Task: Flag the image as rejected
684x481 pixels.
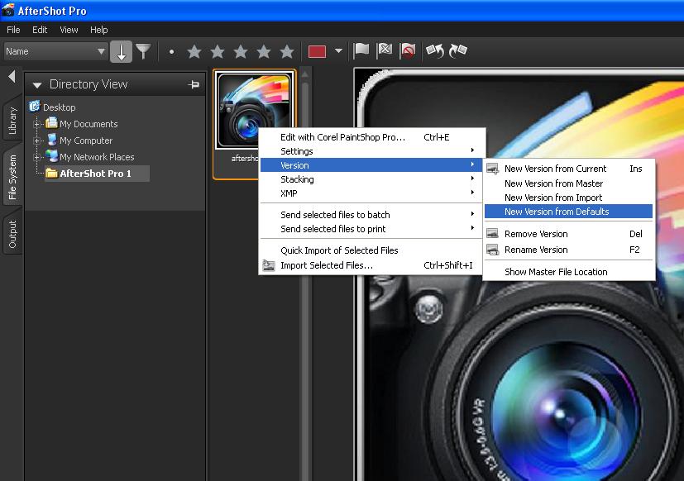Action: (385, 50)
